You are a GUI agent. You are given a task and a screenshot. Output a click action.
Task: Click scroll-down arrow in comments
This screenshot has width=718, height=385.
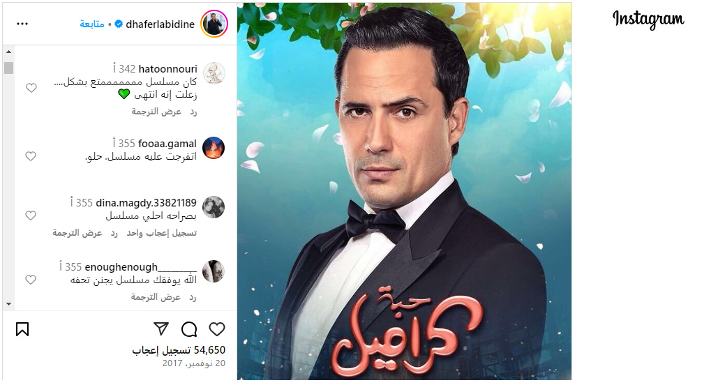tap(8, 304)
